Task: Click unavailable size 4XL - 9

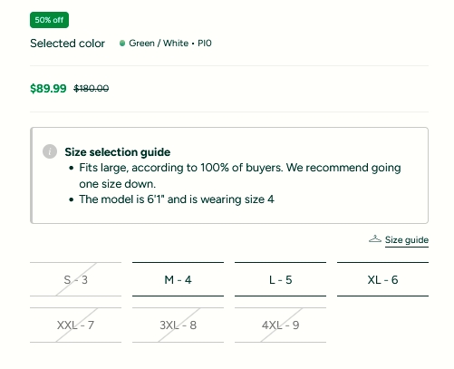Action: pos(280,325)
